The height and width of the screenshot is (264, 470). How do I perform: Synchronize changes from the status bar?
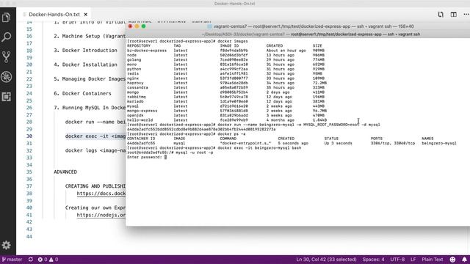[31, 260]
